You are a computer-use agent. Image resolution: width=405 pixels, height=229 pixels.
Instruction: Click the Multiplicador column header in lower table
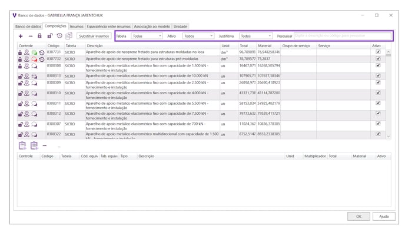click(x=315, y=156)
